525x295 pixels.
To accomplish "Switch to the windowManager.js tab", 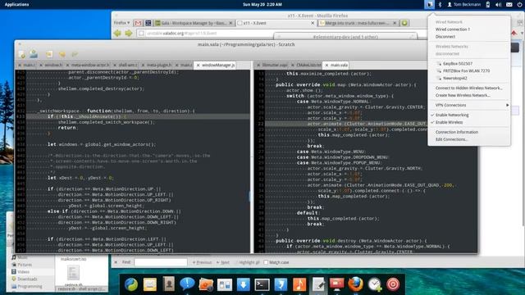I will click(218, 65).
